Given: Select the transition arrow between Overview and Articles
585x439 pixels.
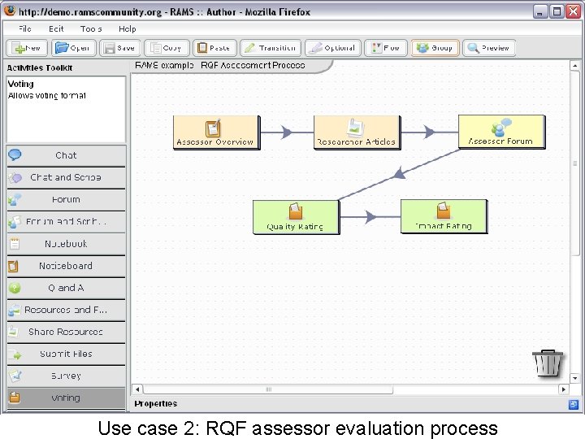Looking at the screenshot, I should (287, 133).
